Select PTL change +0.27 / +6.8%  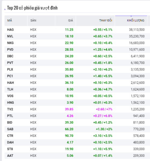click(x=103, y=116)
